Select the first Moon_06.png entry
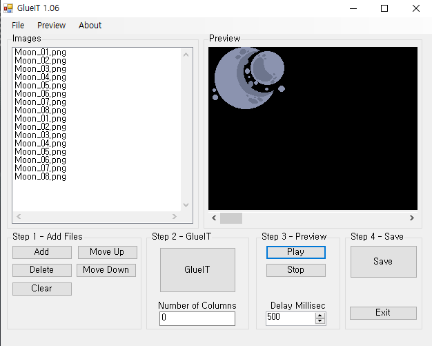 tap(40, 93)
